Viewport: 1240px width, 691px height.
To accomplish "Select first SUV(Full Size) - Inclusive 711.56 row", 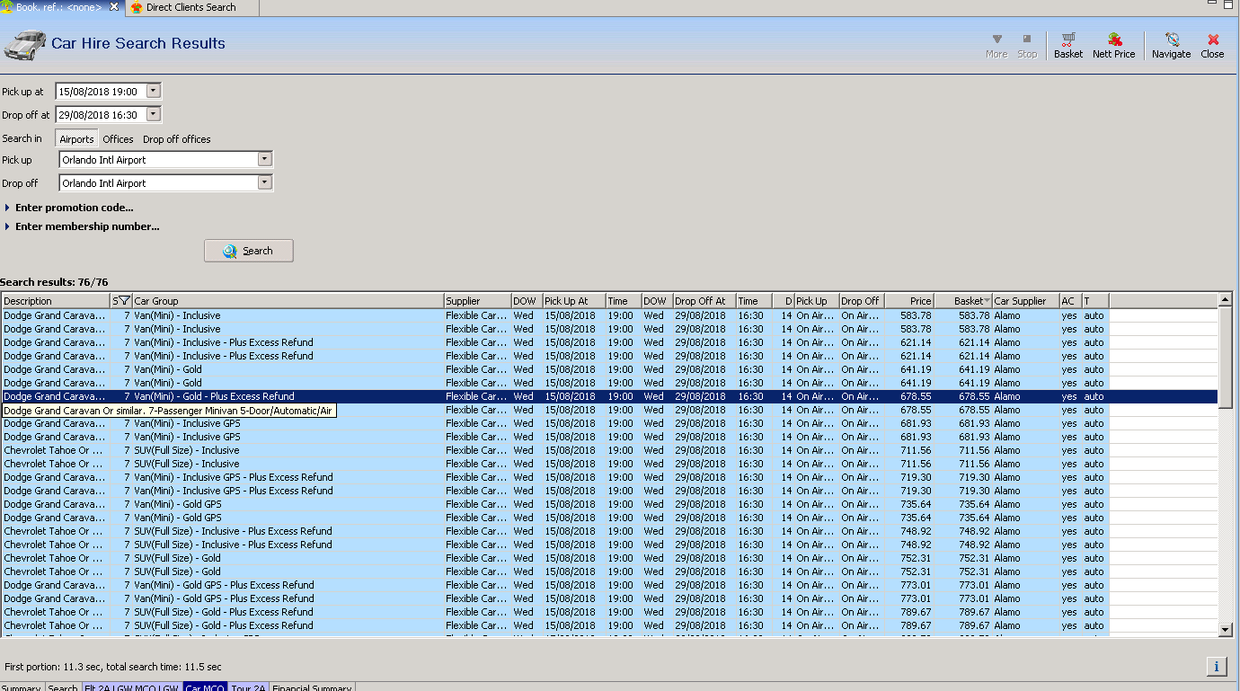I will [609, 450].
